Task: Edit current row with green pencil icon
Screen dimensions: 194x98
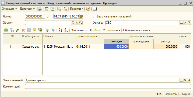Action: pos(18,30)
